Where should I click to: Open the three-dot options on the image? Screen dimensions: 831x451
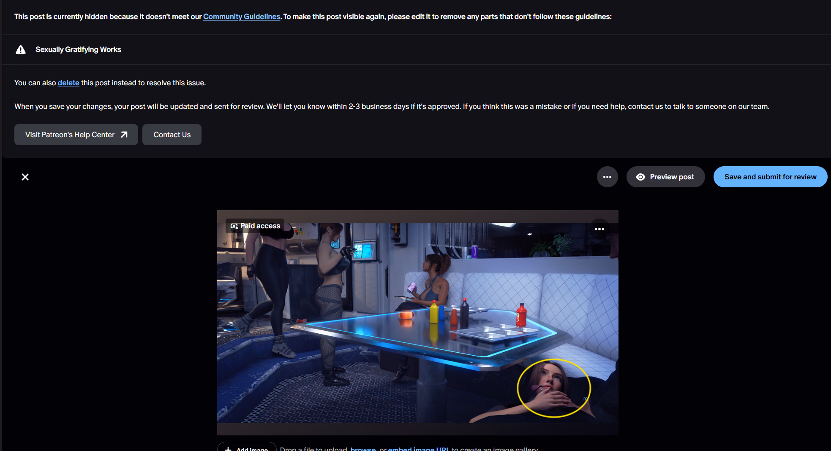point(599,229)
